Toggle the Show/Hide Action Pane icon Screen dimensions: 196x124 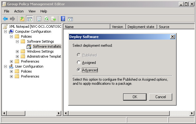tap(70, 19)
